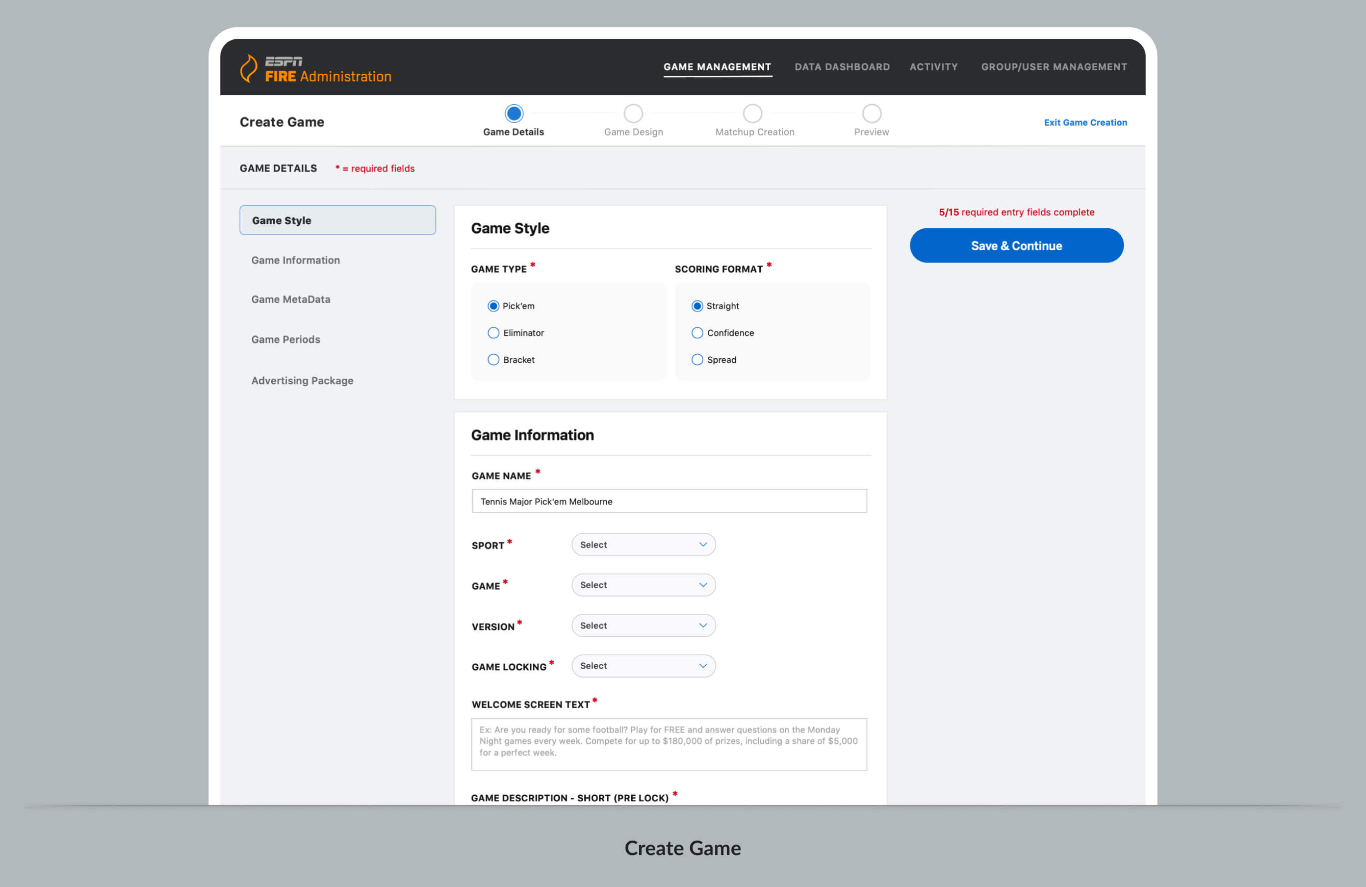1366x887 pixels.
Task: Click the Game Details step circle
Action: (x=513, y=114)
